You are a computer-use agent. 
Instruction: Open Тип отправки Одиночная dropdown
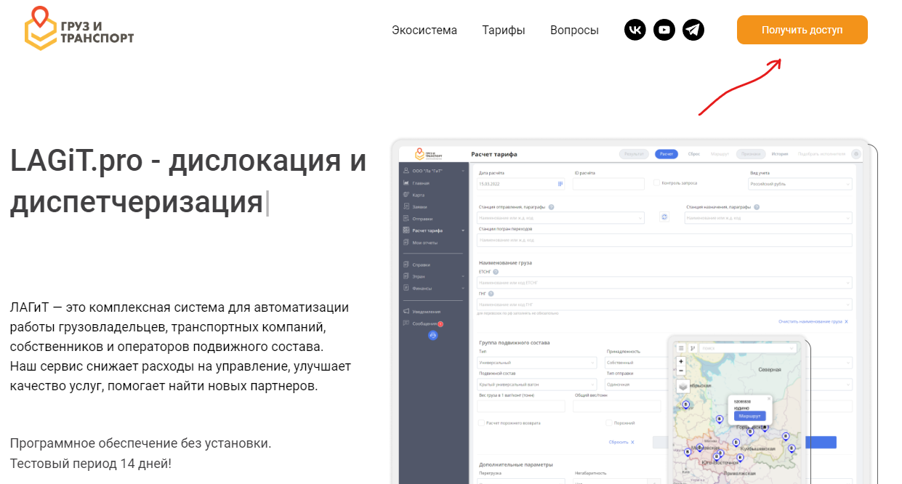tap(637, 384)
